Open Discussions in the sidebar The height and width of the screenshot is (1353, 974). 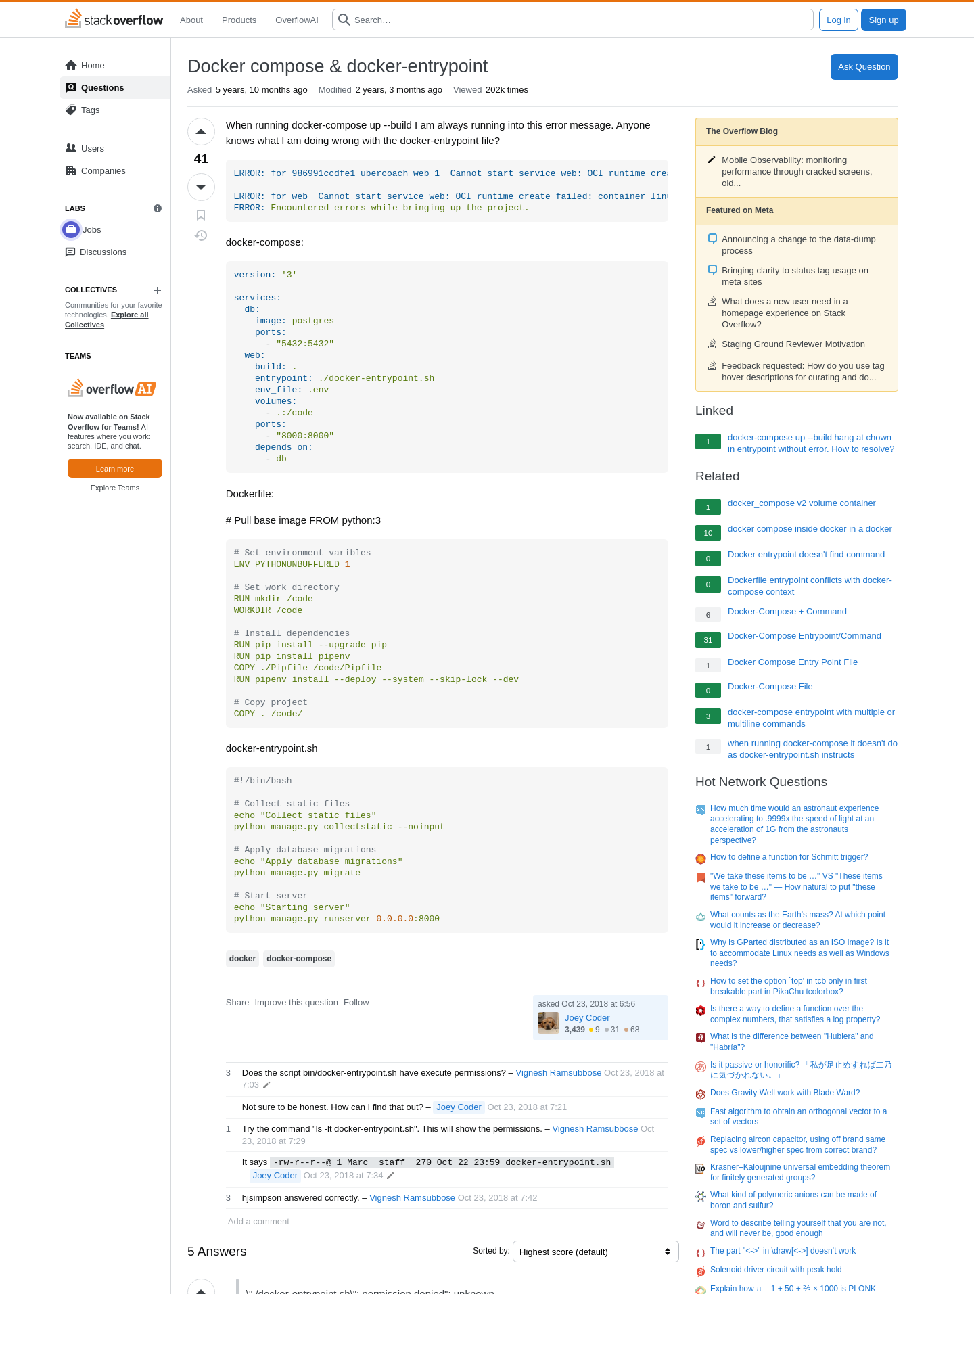pyautogui.click(x=115, y=252)
